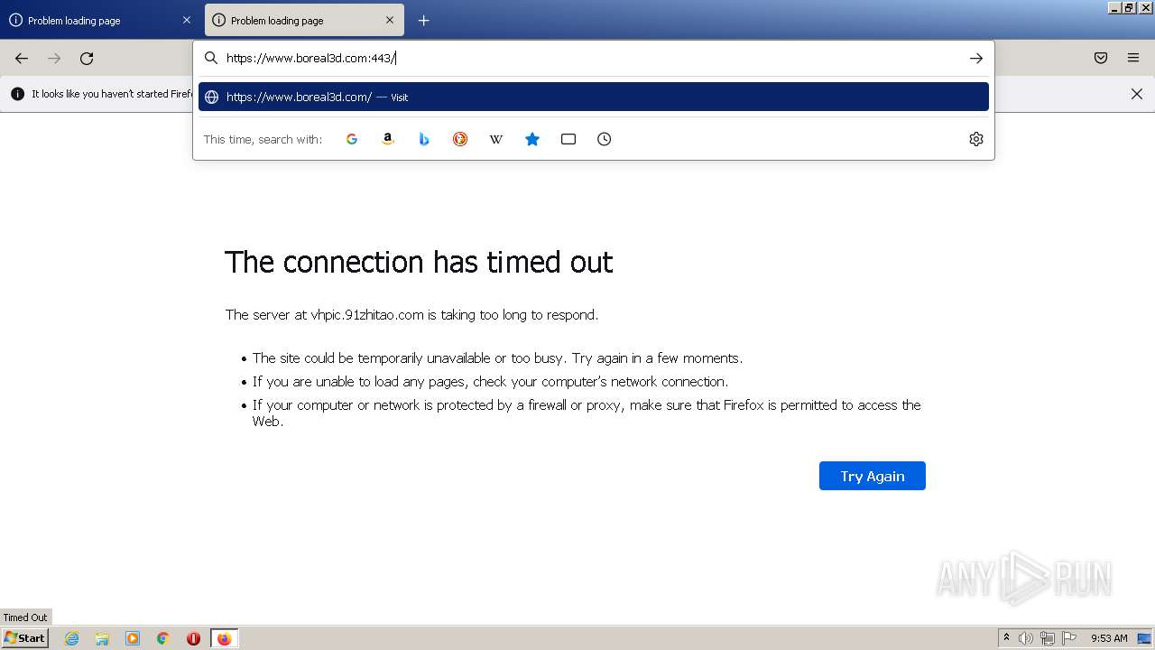The width and height of the screenshot is (1155, 650).
Task: Click the Firefox taskbar button
Action: (224, 638)
